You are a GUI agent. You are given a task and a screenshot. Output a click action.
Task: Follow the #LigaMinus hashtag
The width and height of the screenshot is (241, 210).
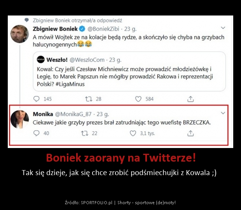click(70, 84)
